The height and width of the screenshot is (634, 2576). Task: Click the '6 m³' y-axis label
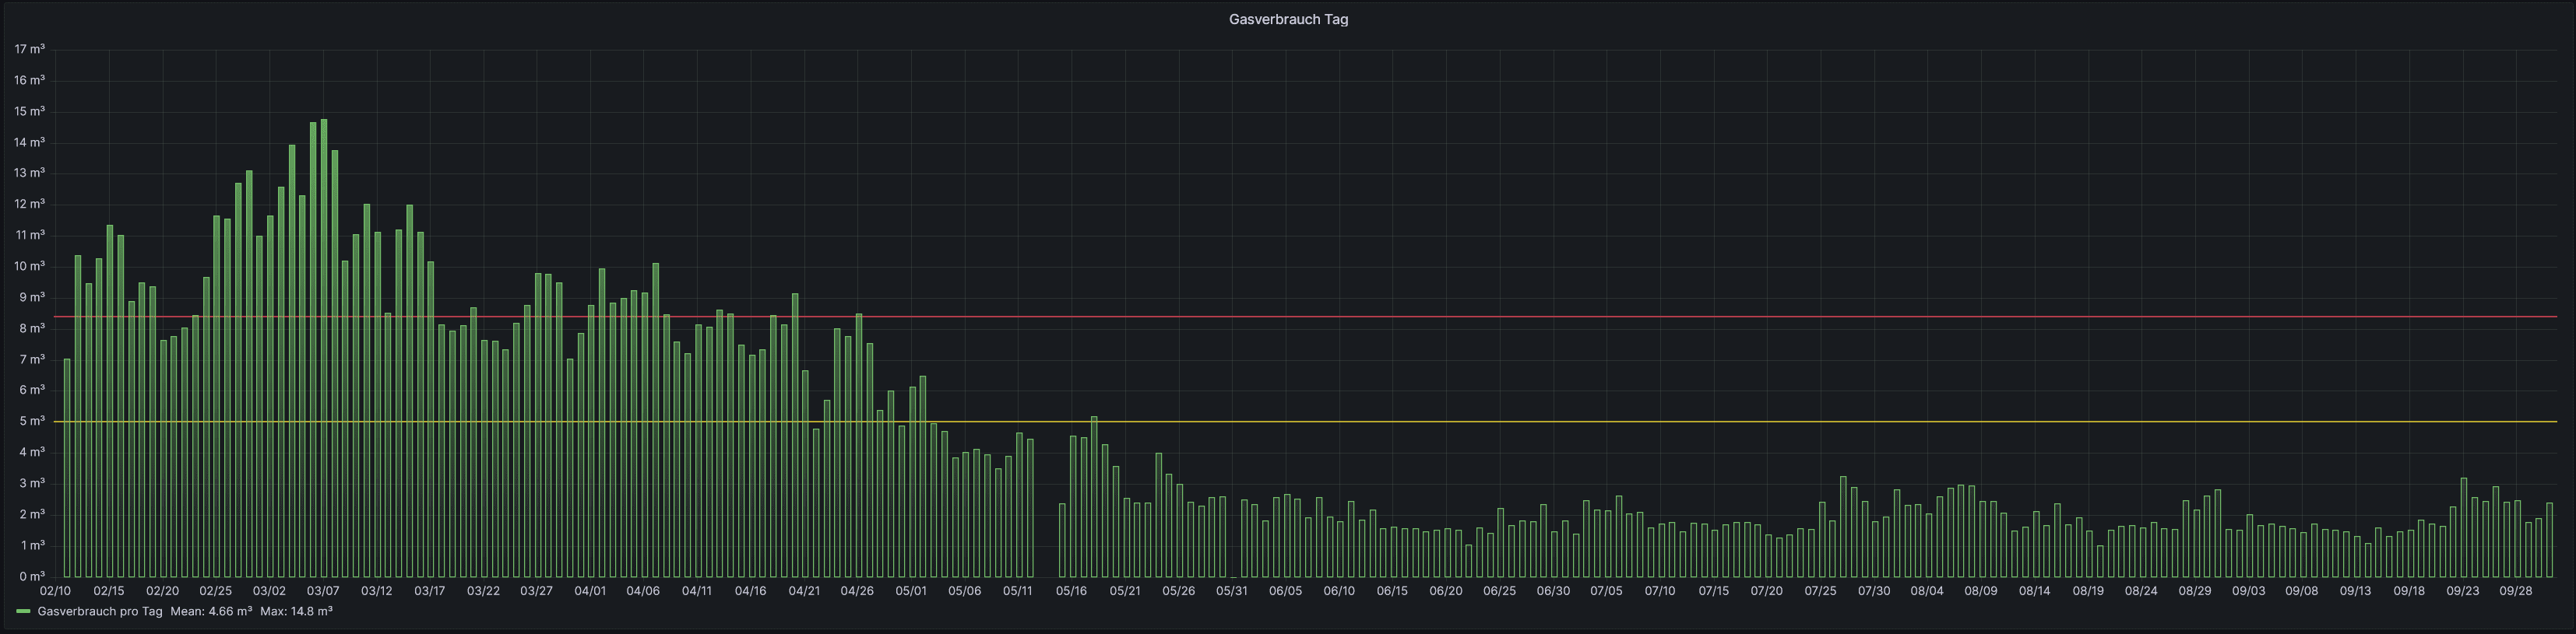(x=33, y=390)
